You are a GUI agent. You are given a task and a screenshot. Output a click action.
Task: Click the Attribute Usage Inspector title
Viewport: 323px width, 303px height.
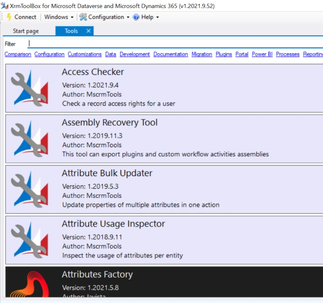point(113,224)
